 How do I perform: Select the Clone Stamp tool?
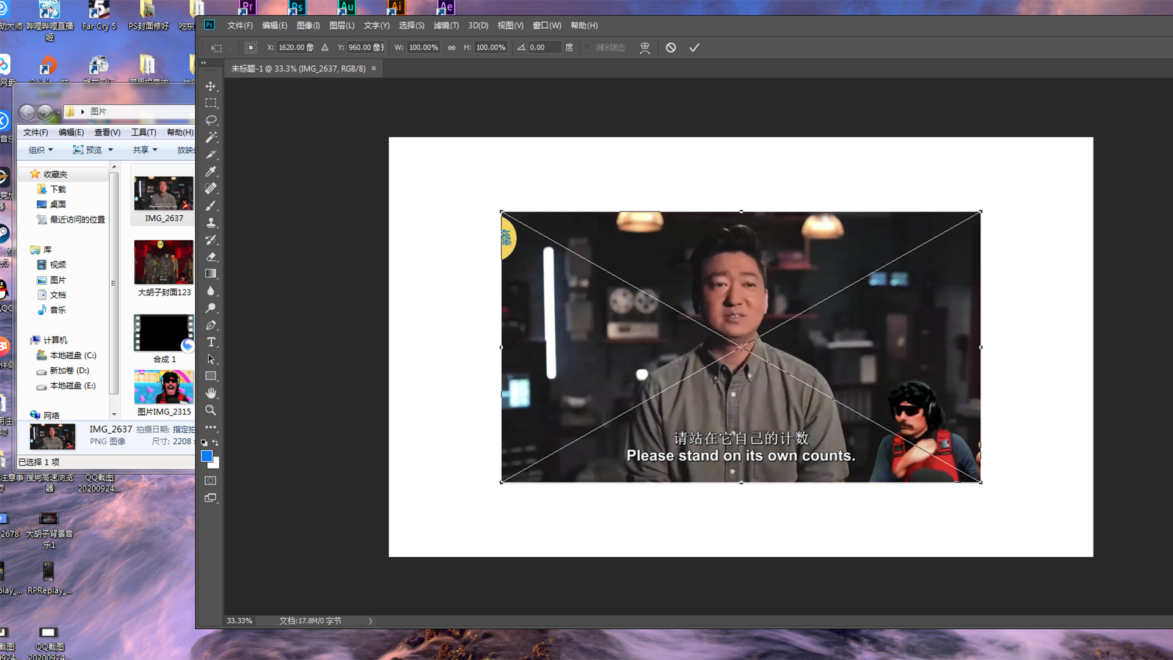pos(211,222)
